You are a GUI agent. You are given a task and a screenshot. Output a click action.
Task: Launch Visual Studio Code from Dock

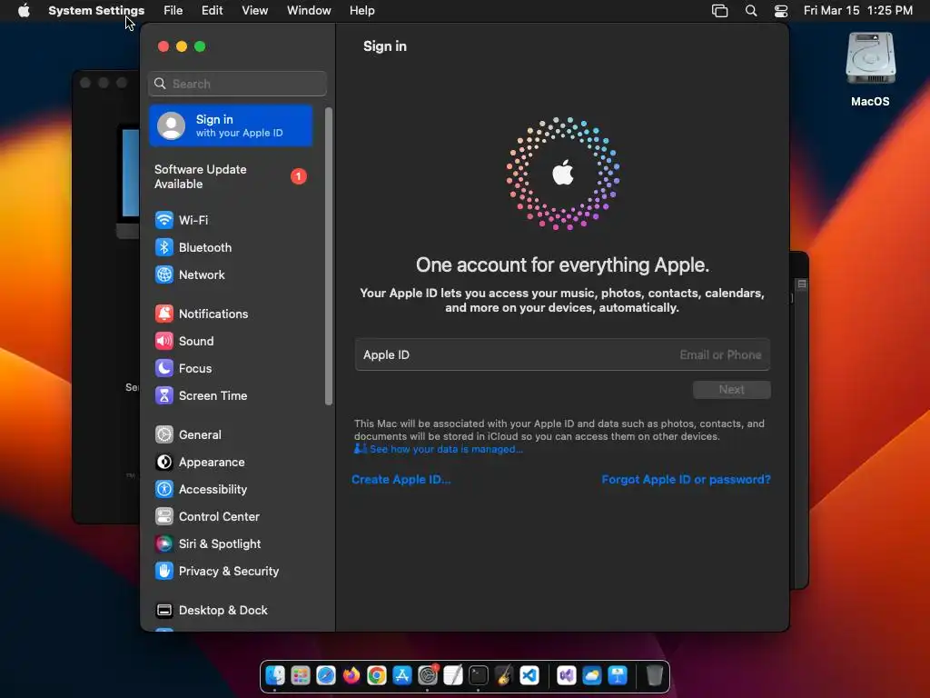click(x=529, y=675)
